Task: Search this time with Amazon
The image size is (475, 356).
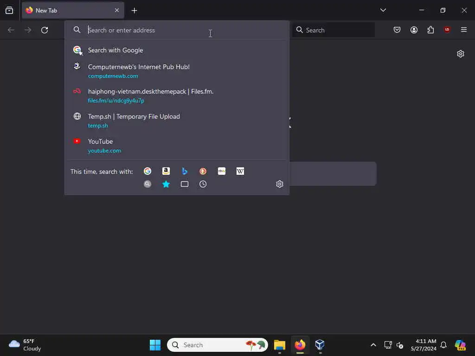Action: [x=166, y=172]
